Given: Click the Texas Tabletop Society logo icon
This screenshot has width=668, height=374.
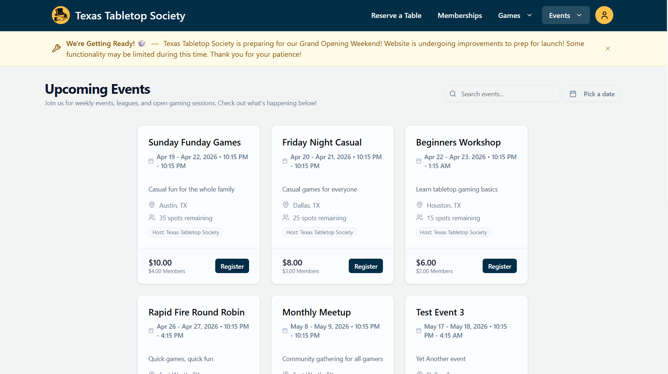Looking at the screenshot, I should (61, 15).
